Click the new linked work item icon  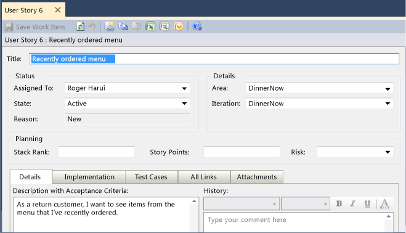pyautogui.click(x=109, y=27)
